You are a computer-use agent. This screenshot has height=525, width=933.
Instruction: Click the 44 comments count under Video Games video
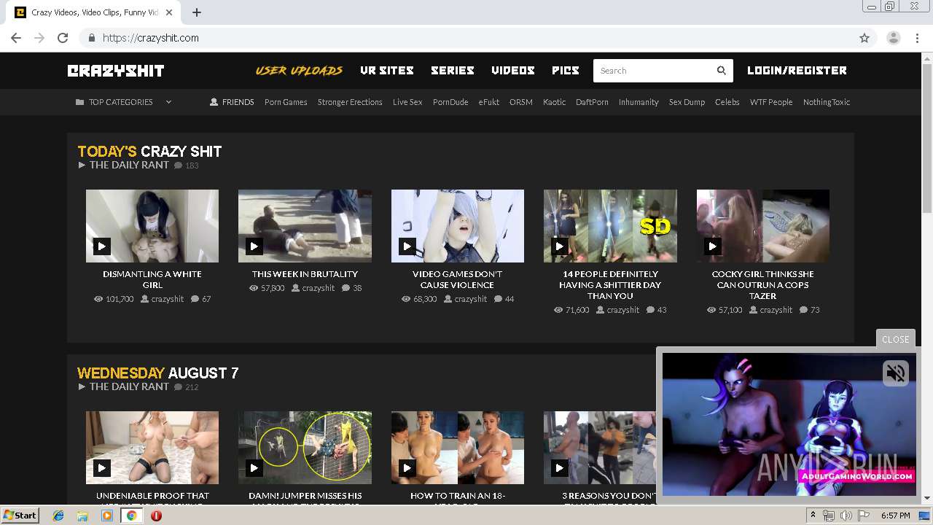[x=510, y=299]
